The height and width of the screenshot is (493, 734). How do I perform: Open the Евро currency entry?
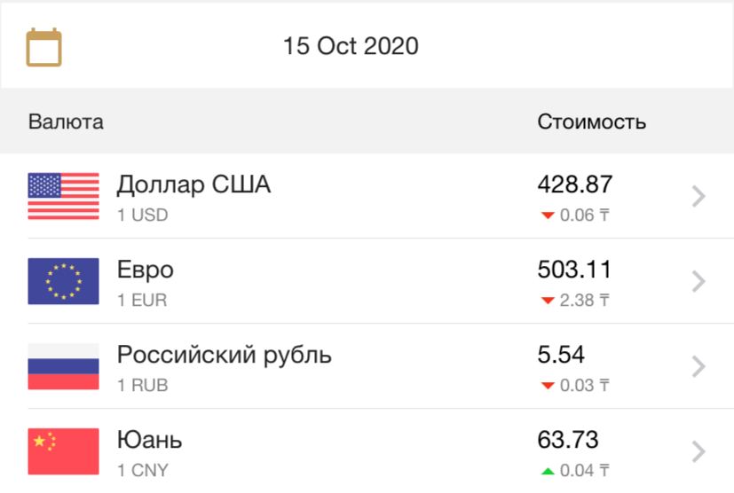[367, 281]
